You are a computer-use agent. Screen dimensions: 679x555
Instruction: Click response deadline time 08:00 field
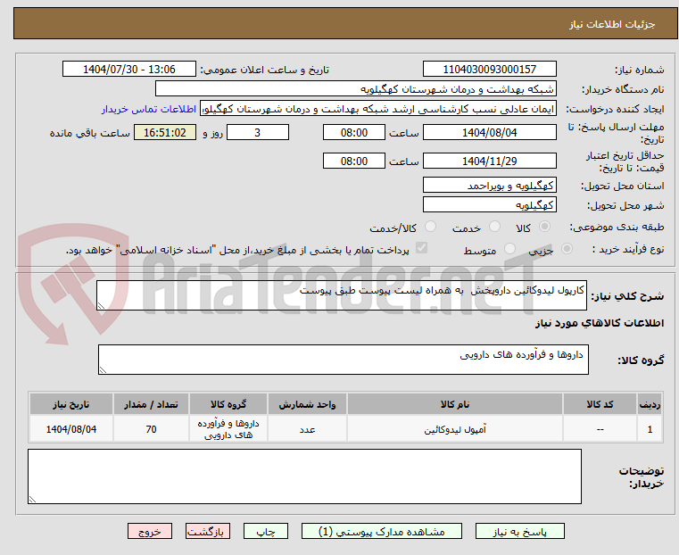point(354,132)
